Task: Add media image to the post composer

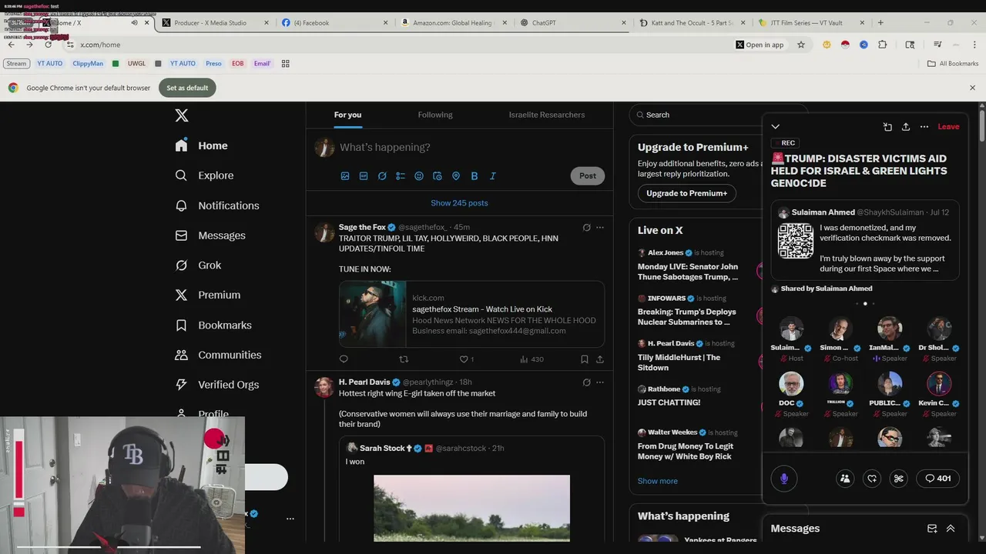Action: point(345,176)
